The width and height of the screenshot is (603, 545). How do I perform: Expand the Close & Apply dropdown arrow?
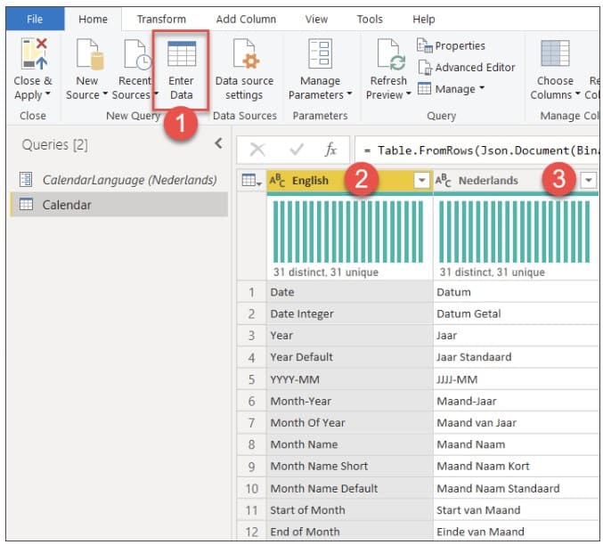[x=48, y=94]
